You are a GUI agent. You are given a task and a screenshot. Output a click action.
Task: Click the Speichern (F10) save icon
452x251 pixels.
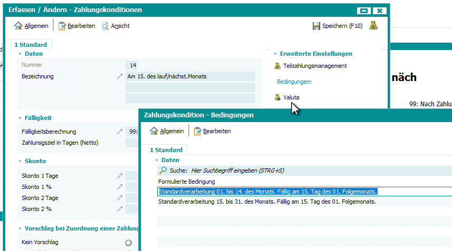316,26
